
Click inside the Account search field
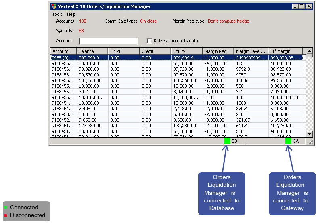(108, 41)
